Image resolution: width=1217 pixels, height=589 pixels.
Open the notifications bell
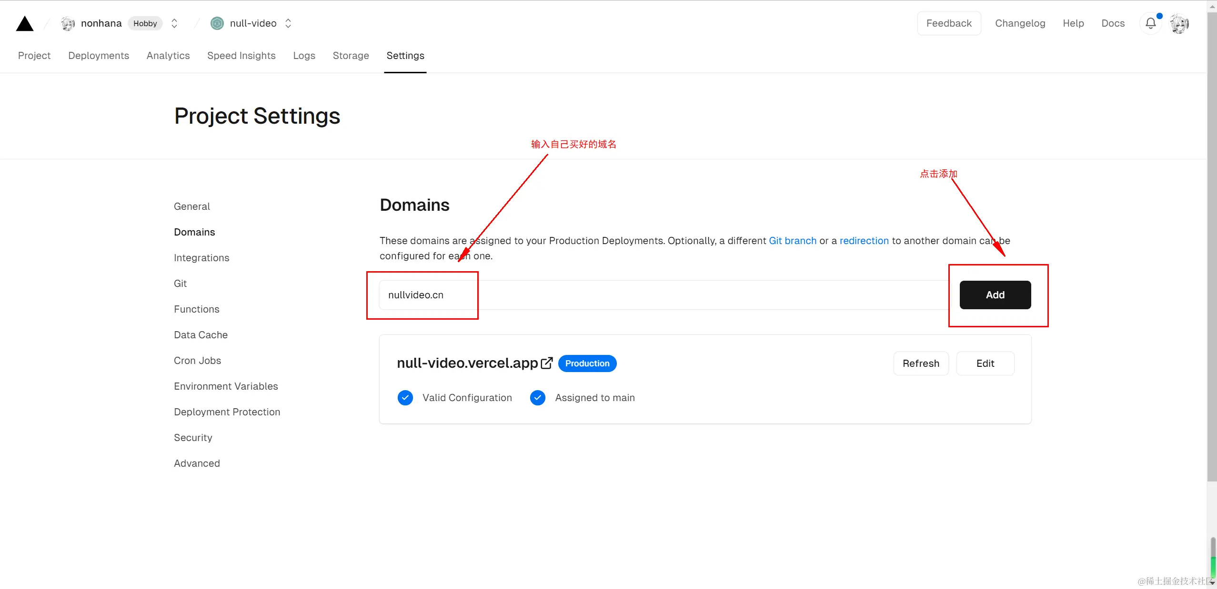click(1150, 23)
